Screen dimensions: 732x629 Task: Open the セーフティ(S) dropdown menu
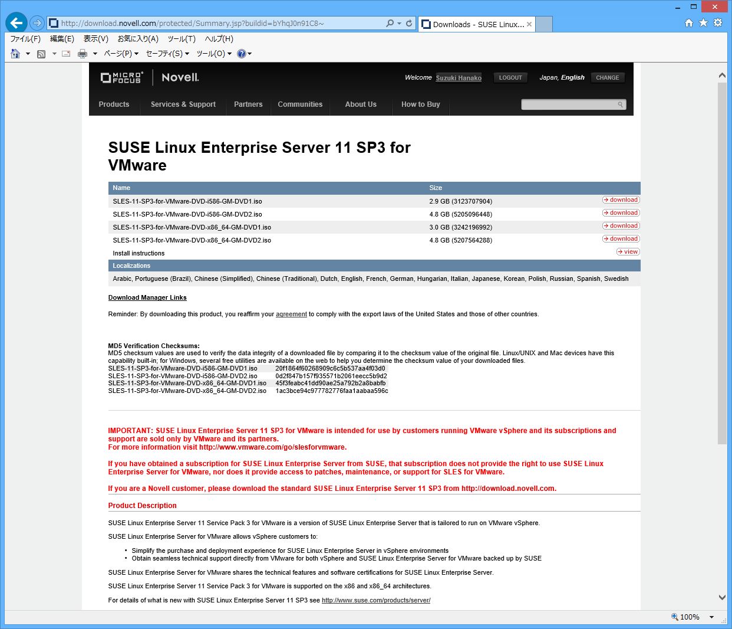point(167,54)
